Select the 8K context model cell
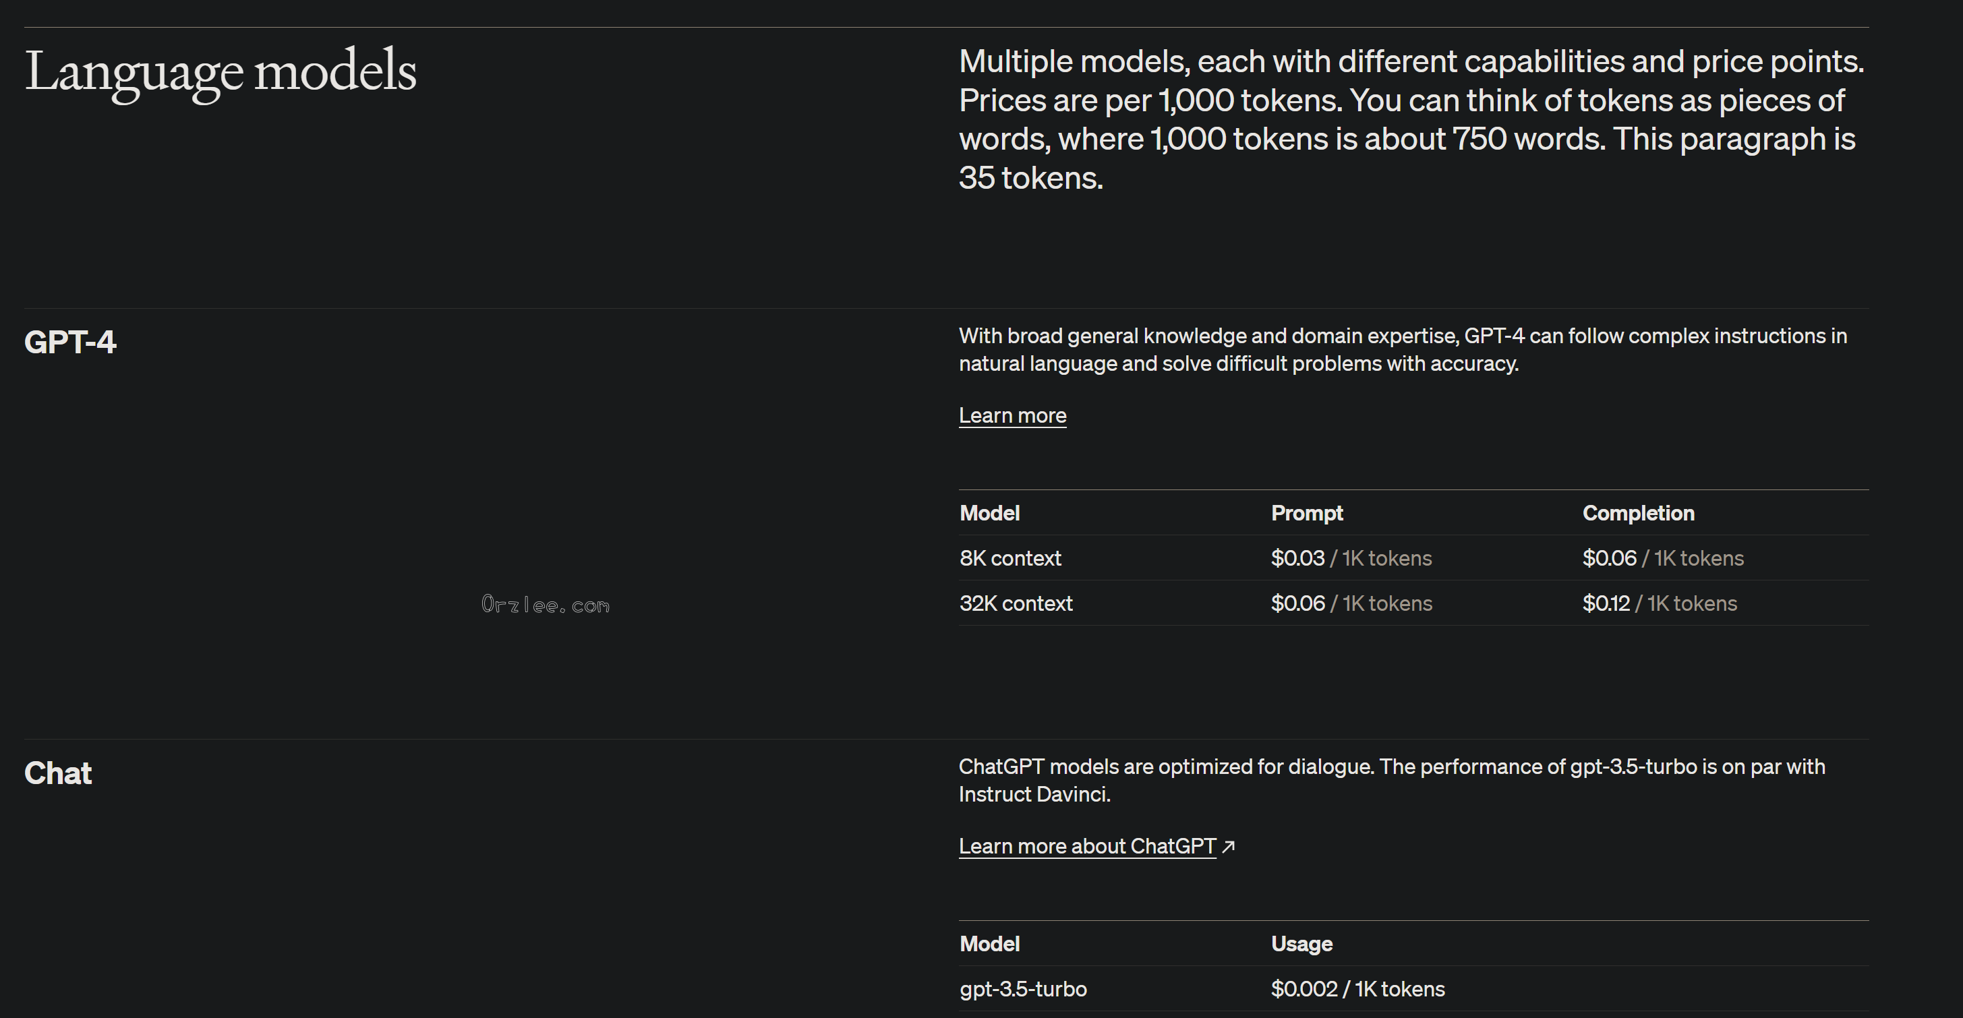Image resolution: width=1963 pixels, height=1018 pixels. [x=1009, y=558]
